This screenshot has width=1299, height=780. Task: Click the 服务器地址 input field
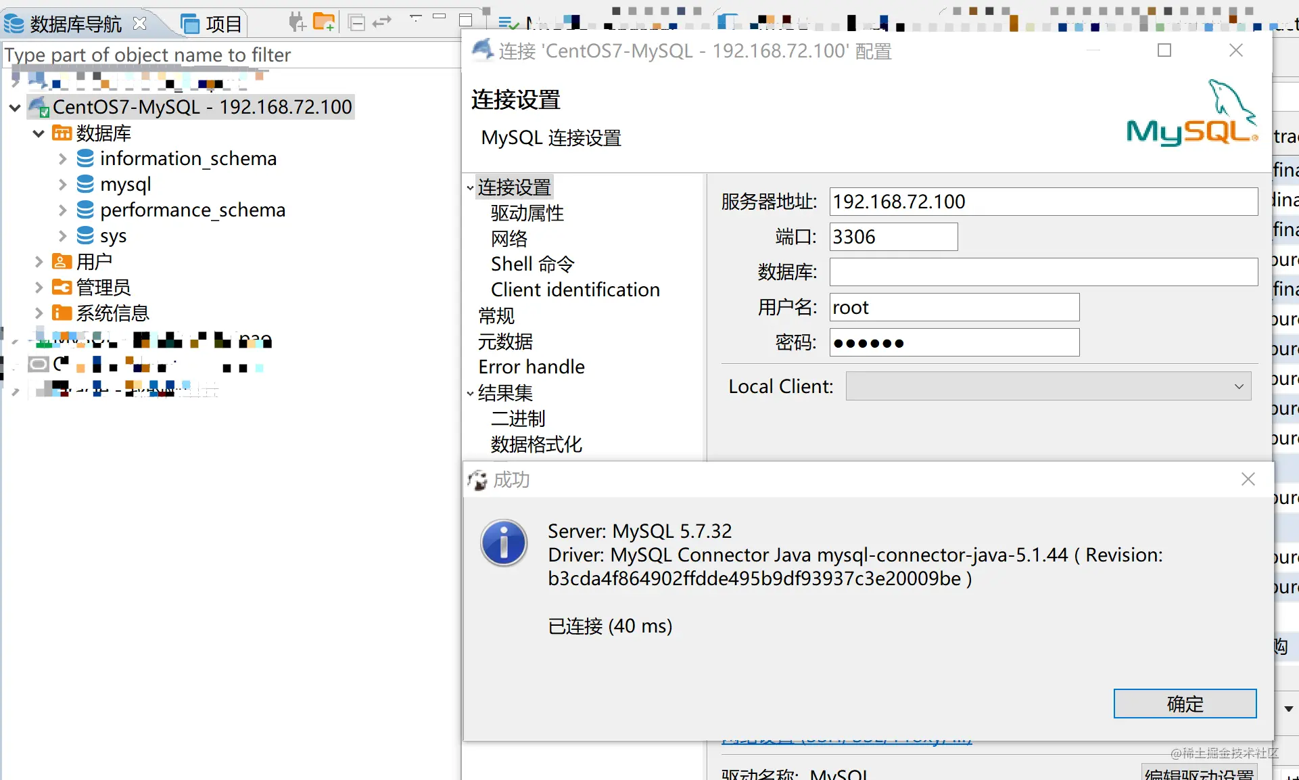point(1043,202)
